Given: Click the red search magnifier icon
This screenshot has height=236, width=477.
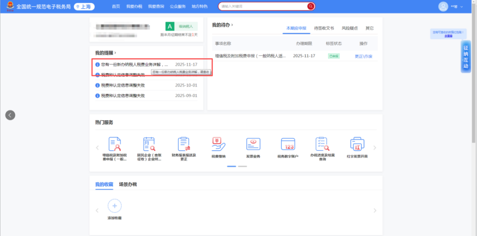Looking at the screenshot, I should pos(310,6).
